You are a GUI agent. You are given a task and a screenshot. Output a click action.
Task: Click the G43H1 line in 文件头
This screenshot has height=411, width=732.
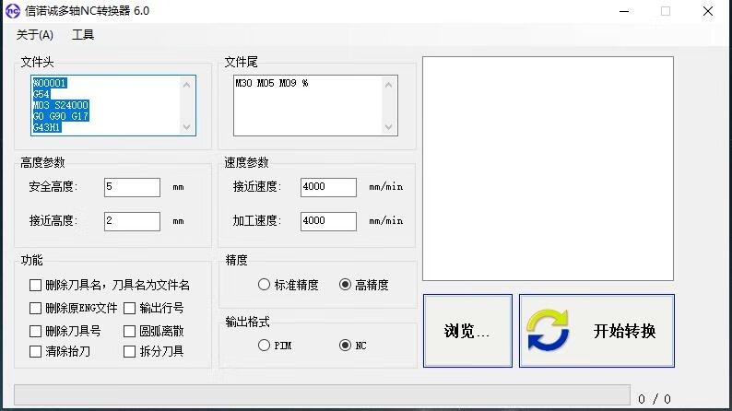coord(47,127)
